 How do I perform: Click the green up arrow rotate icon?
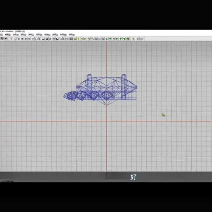(106, 39)
